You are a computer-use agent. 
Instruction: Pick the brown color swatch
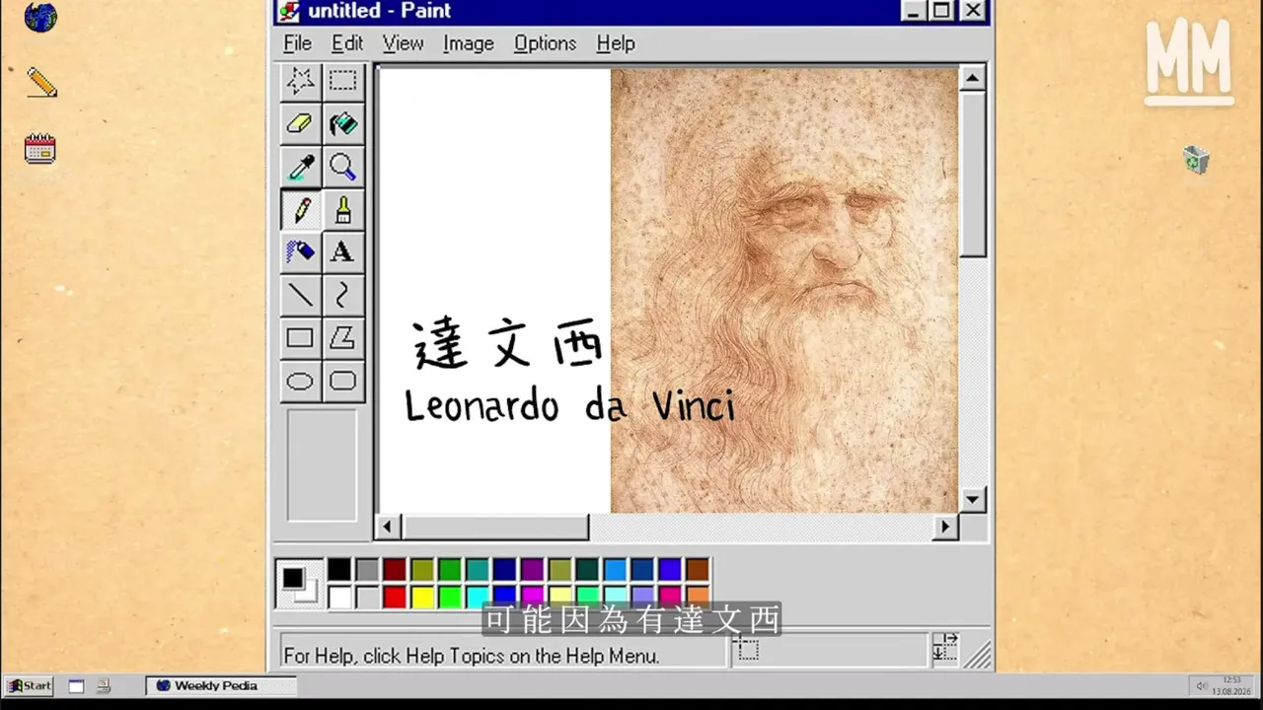point(698,569)
